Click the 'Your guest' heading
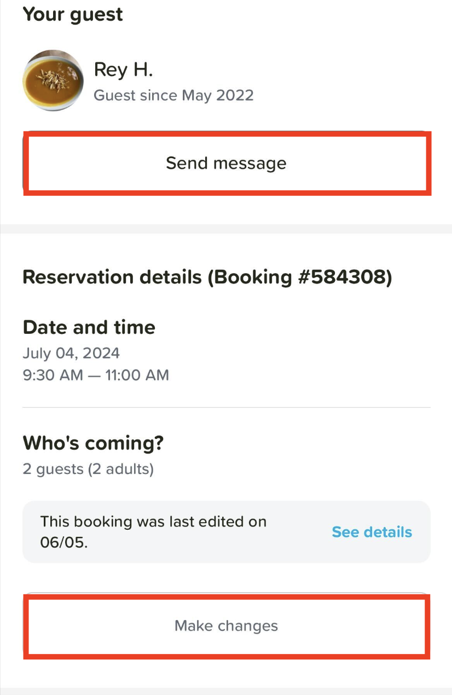Screen dimensions: 452x695 [73, 14]
